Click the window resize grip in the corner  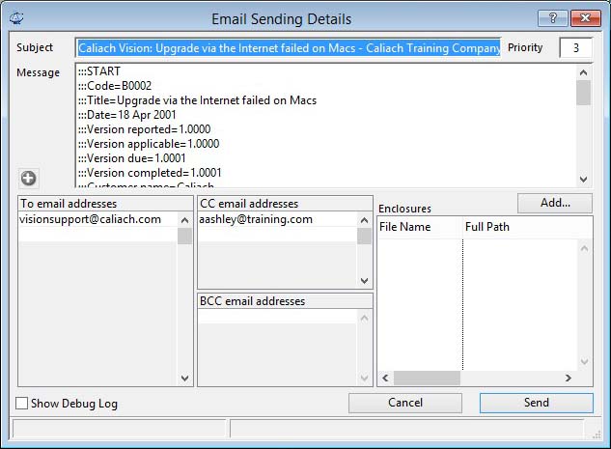[597, 435]
